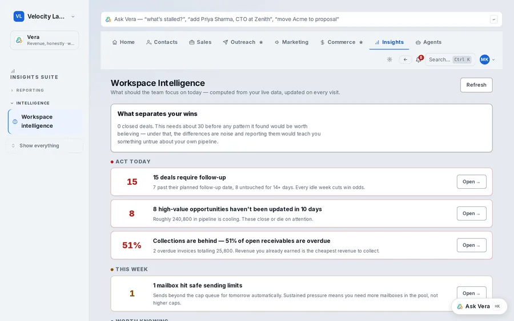
Task: Click the MK user avatar
Action: coord(484,59)
